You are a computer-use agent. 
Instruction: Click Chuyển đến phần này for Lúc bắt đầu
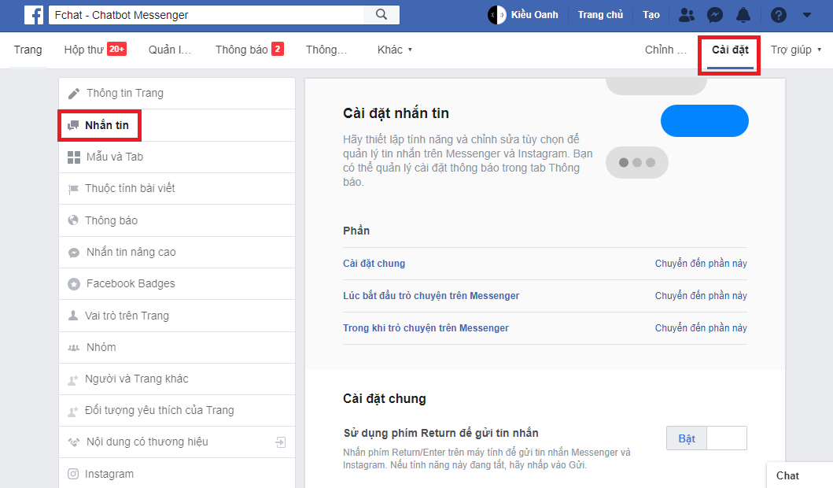pyautogui.click(x=701, y=296)
